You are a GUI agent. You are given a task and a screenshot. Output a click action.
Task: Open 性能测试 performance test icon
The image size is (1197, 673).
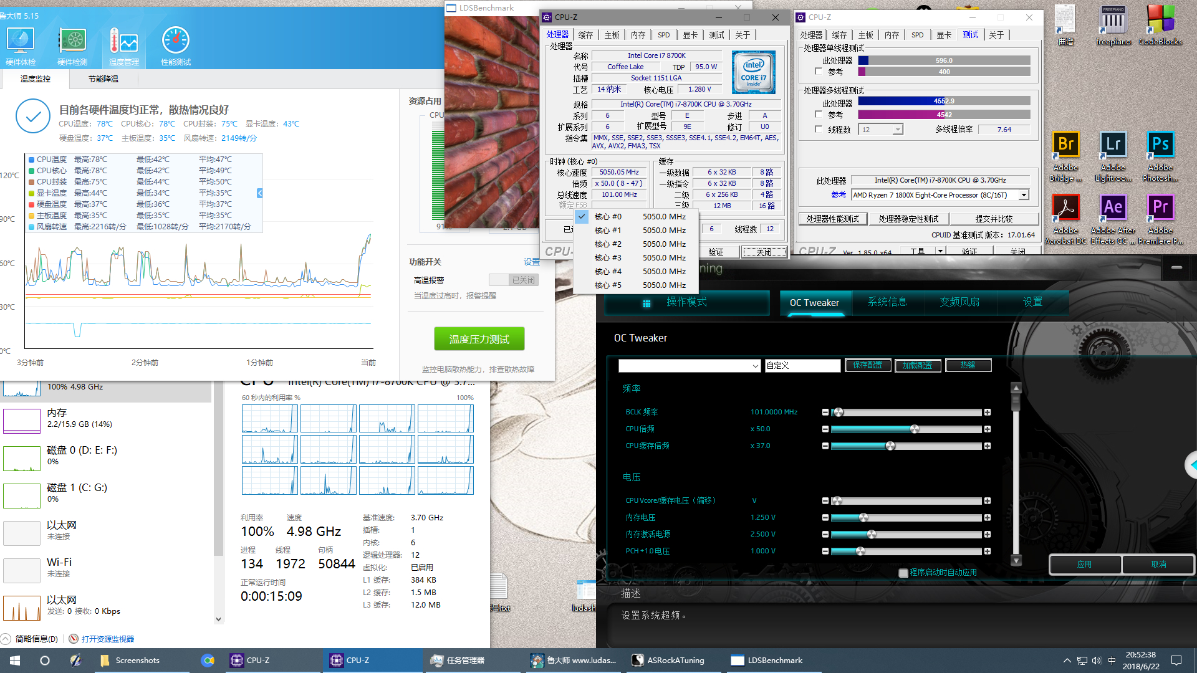(176, 47)
